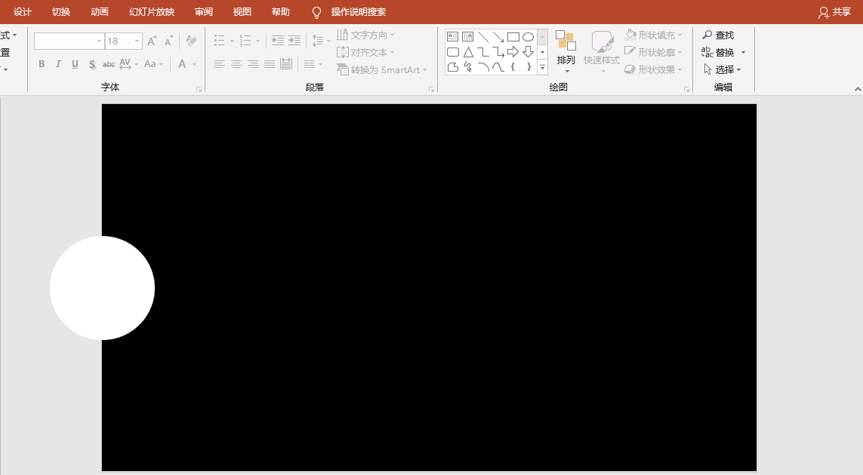The image size is (863, 475).
Task: Open 形状轮廓 shape outline color
Action: coord(654,52)
